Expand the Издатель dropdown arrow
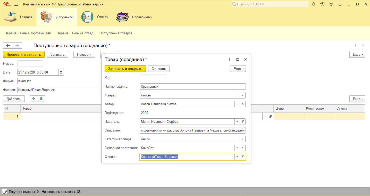Image resolution: width=370 pixels, height=196 pixels. pyautogui.click(x=237, y=121)
